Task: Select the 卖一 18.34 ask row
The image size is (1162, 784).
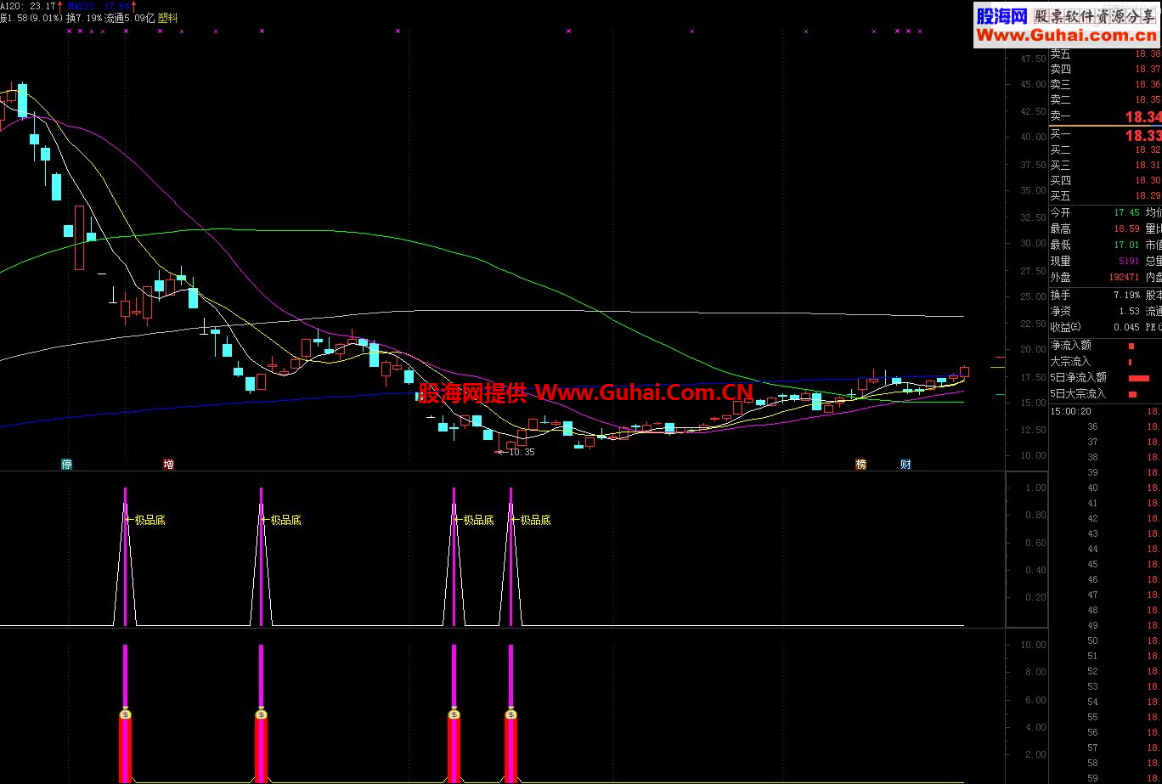Action: click(1105, 116)
